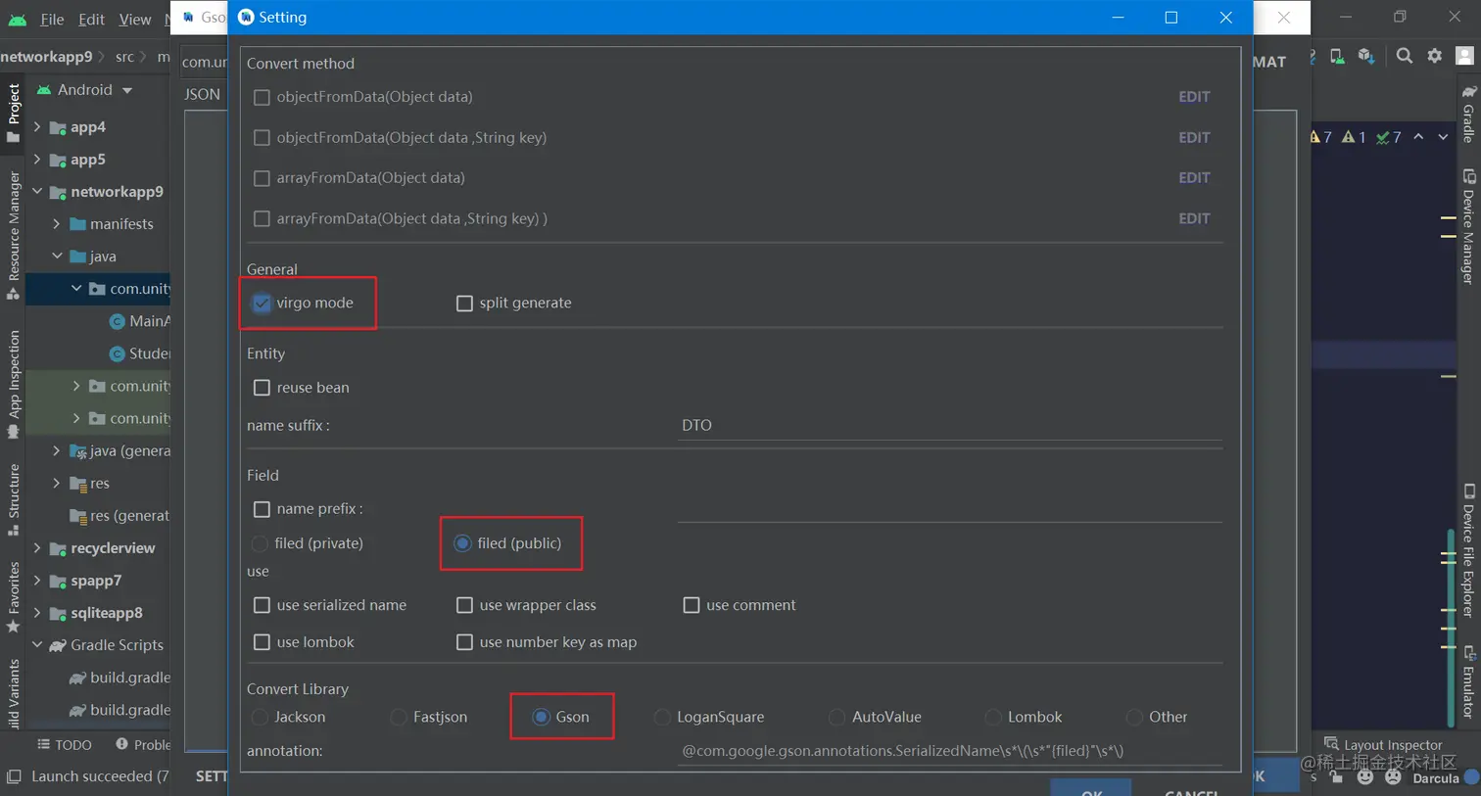1481x796 pixels.
Task: Click the AVD device manager toolbar icon
Action: 1337,56
